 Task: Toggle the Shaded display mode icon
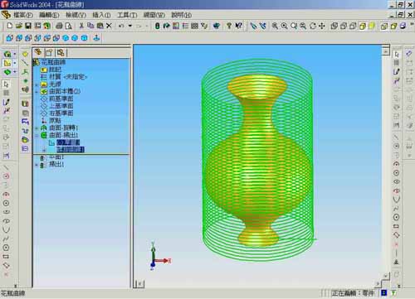(372, 26)
